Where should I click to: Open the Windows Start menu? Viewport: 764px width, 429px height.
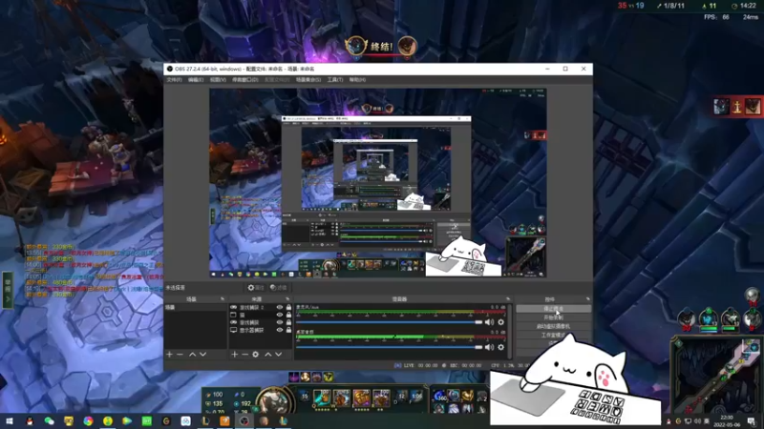pyautogui.click(x=10, y=421)
